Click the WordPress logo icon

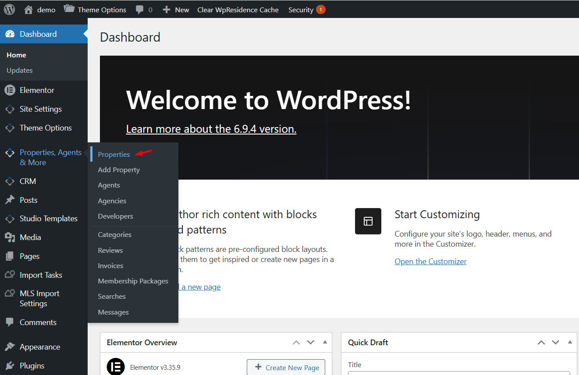coord(9,9)
